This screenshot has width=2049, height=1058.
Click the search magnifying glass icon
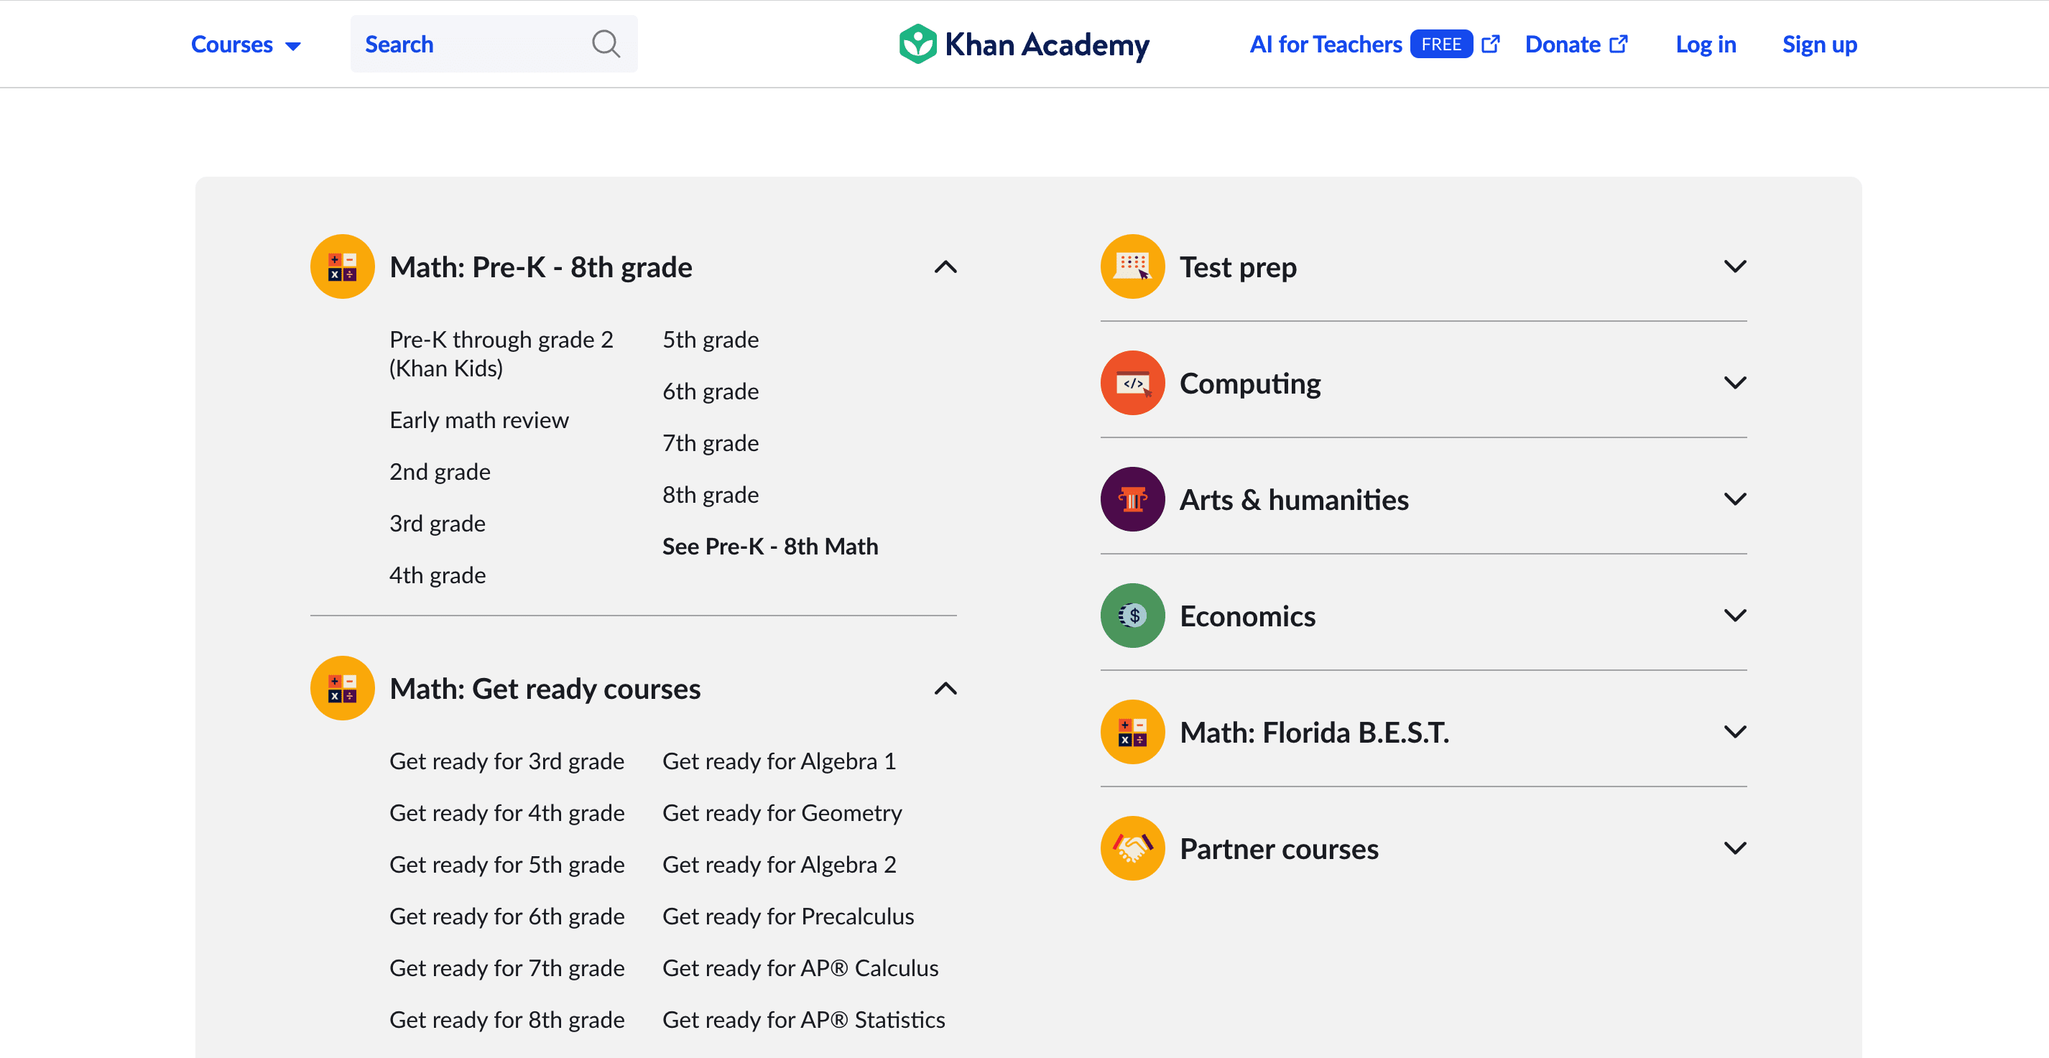tap(606, 44)
